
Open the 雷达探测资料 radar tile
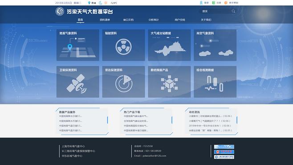point(123,82)
